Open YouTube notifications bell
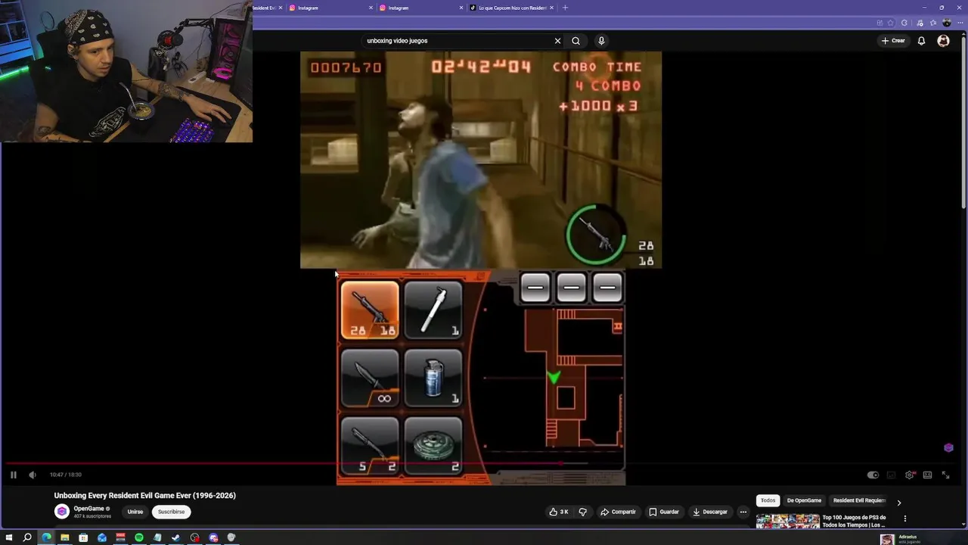Screen dimensions: 968x545 point(921,41)
